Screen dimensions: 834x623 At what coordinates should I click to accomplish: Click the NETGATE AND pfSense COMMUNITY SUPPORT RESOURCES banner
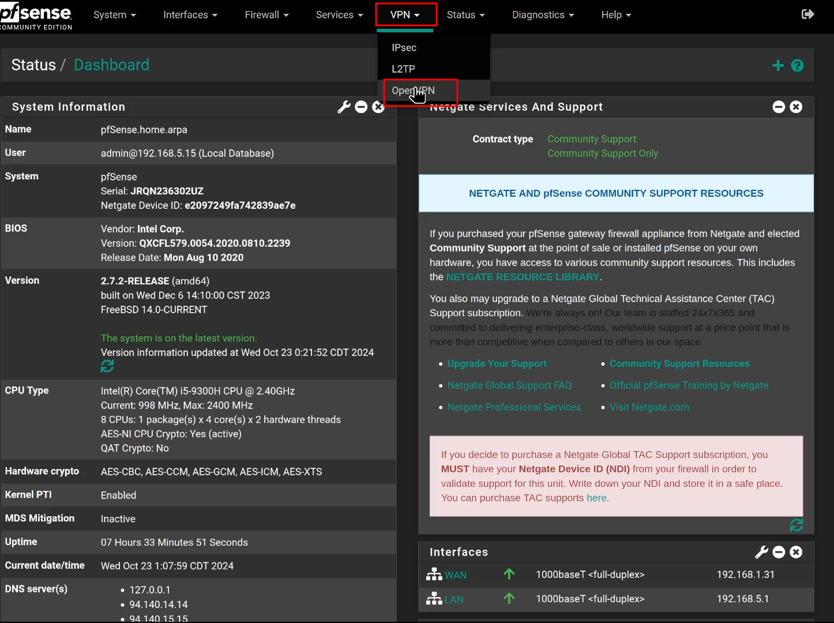click(616, 193)
